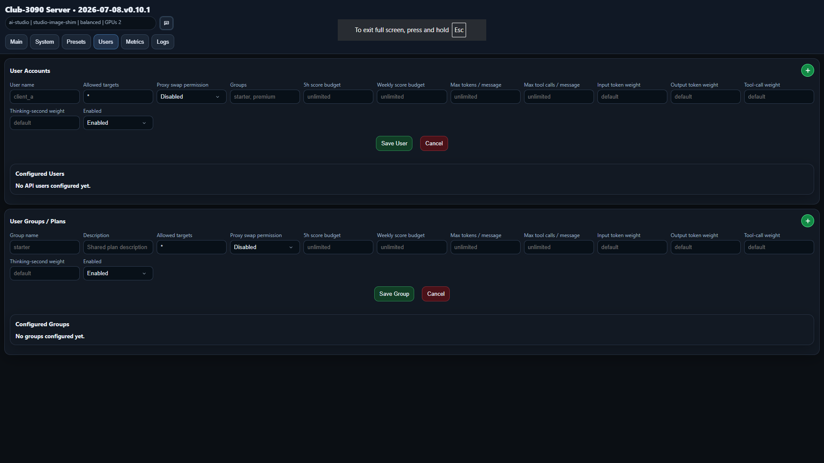824x463 pixels.
Task: Switch to the System tab
Action: pyautogui.click(x=45, y=42)
